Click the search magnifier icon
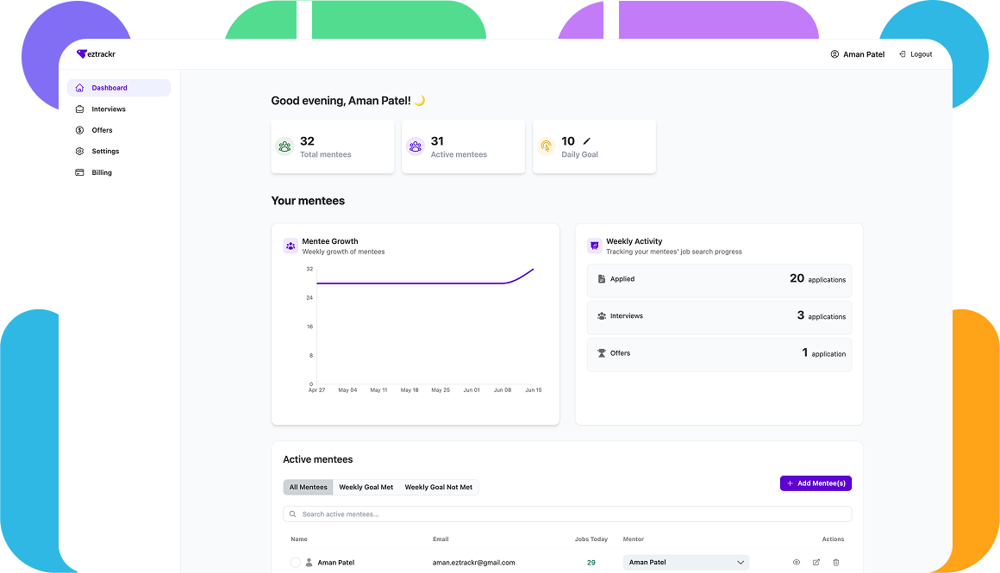Screen dimensions: 1000x573 pos(293,514)
